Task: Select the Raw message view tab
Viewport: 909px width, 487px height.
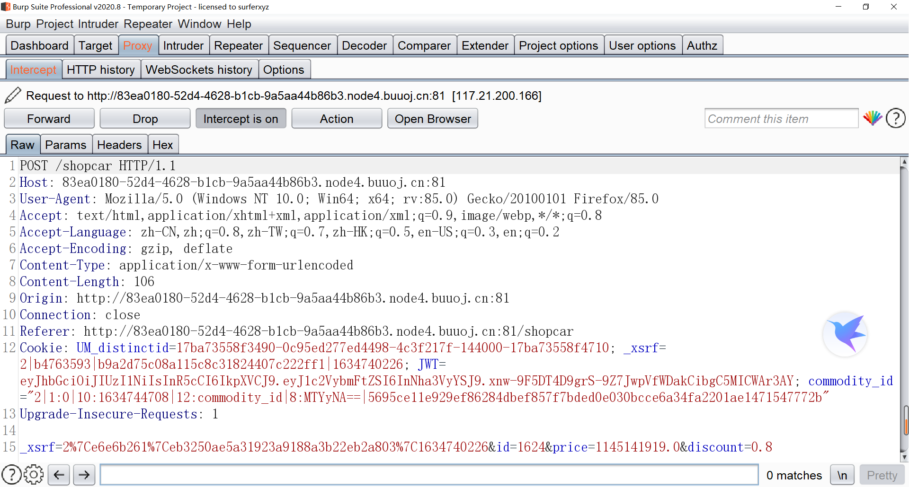Action: [x=23, y=145]
